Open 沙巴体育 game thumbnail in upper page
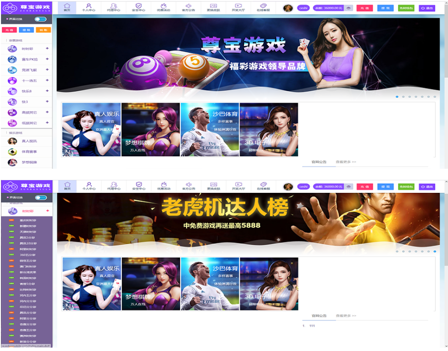448x351 pixels. pyautogui.click(x=209, y=129)
